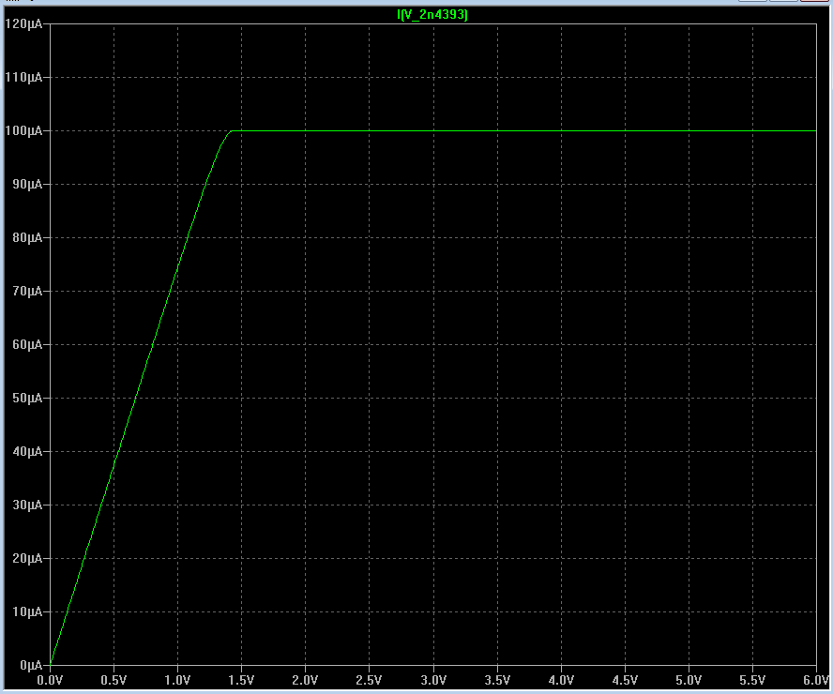Click the 4.0V horizontal axis label
This screenshot has width=833, height=694.
click(x=561, y=680)
